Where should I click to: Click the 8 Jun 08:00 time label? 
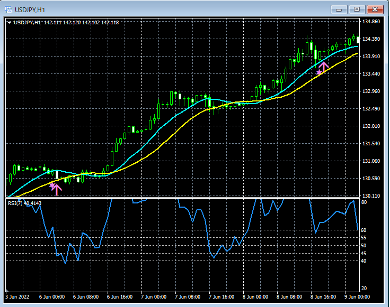click(289, 297)
